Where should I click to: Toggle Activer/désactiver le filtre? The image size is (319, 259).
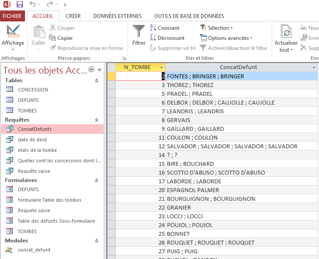[234, 48]
